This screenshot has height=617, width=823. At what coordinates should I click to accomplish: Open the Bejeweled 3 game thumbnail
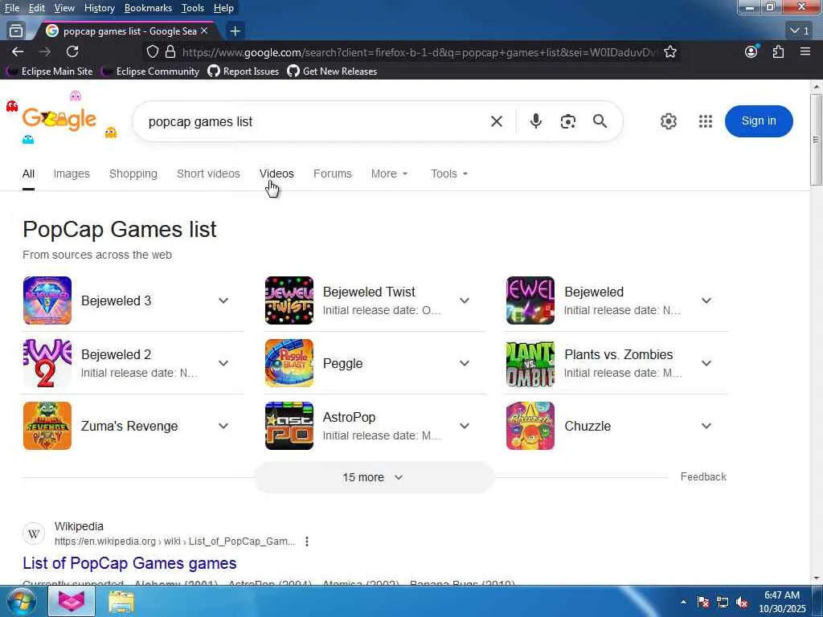click(47, 300)
